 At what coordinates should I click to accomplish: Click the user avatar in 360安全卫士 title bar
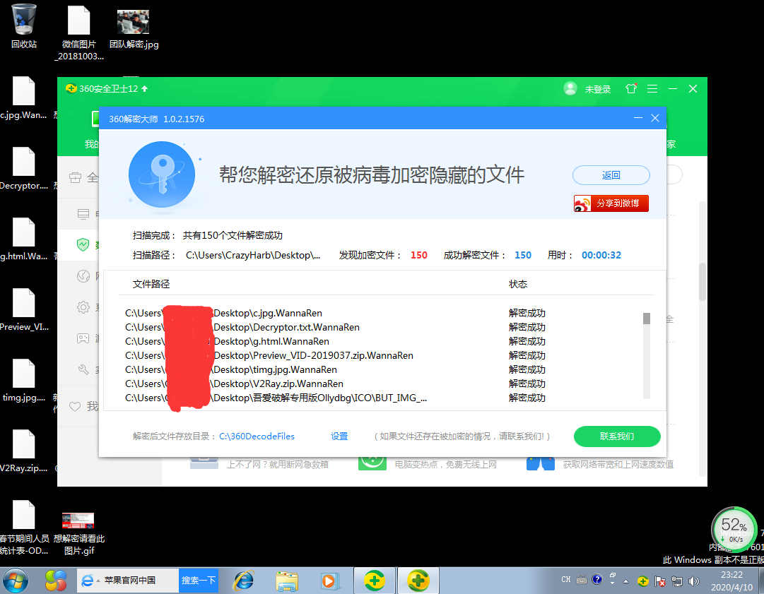tap(570, 88)
